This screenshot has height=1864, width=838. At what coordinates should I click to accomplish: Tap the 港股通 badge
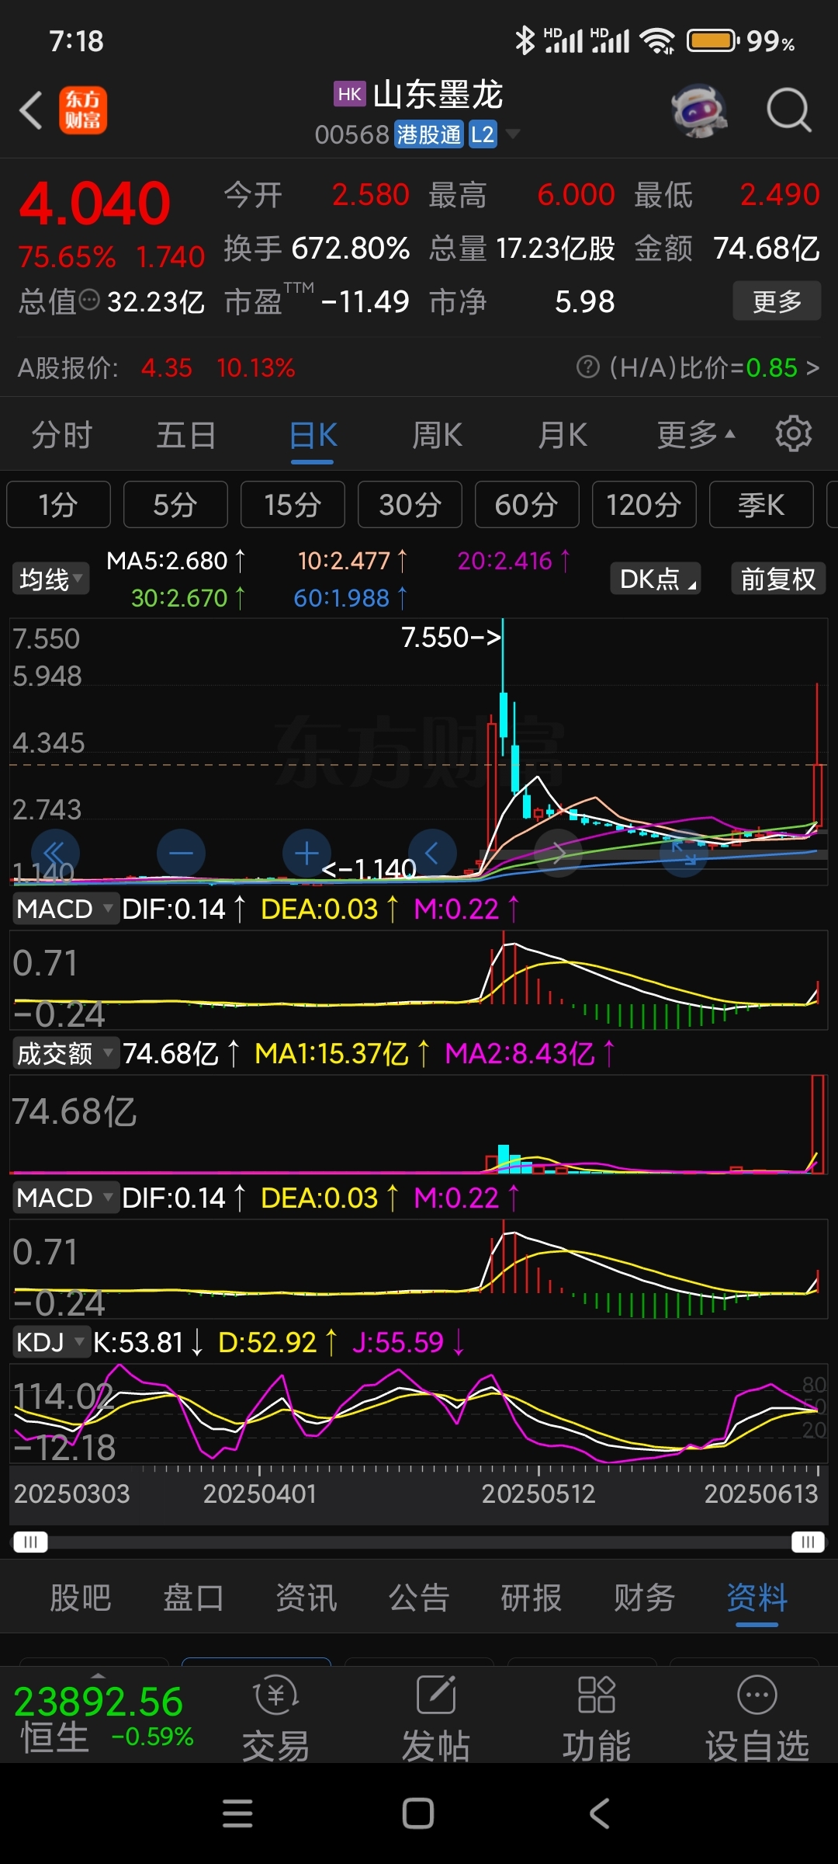coord(428,134)
